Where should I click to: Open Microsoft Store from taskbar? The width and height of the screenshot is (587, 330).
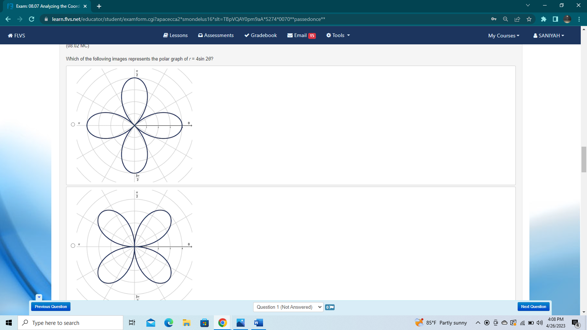(x=205, y=323)
